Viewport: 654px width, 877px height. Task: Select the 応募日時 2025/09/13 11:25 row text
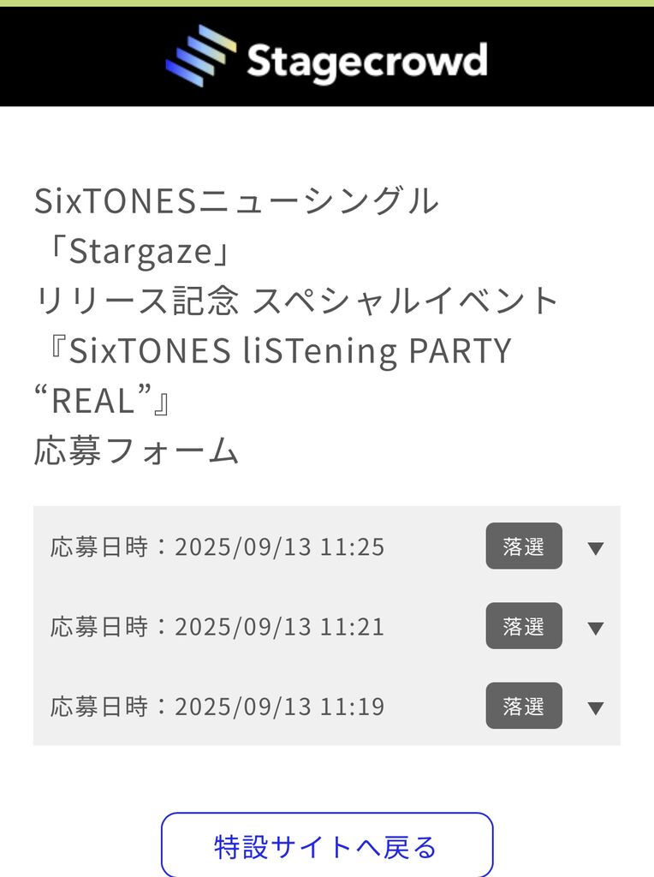tap(217, 546)
